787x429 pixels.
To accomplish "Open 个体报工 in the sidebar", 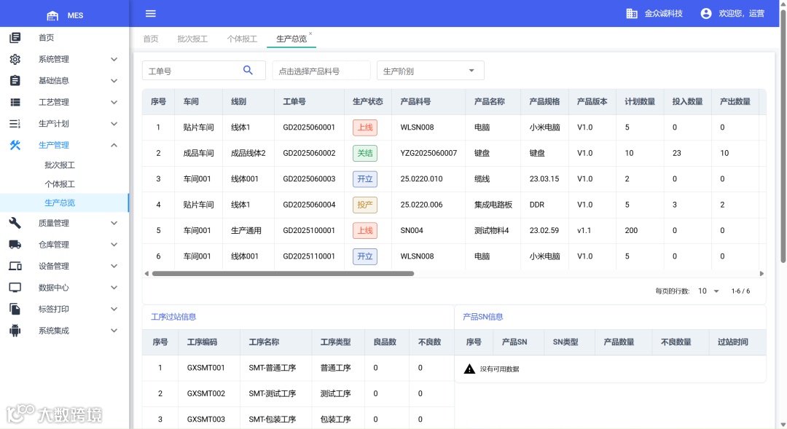I will point(60,184).
